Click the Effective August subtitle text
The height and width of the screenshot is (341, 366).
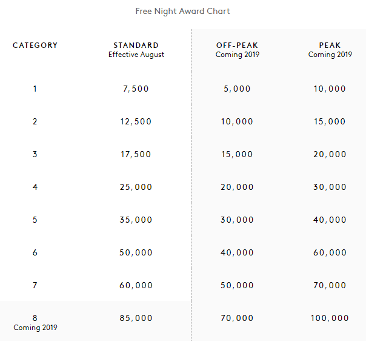[136, 55]
